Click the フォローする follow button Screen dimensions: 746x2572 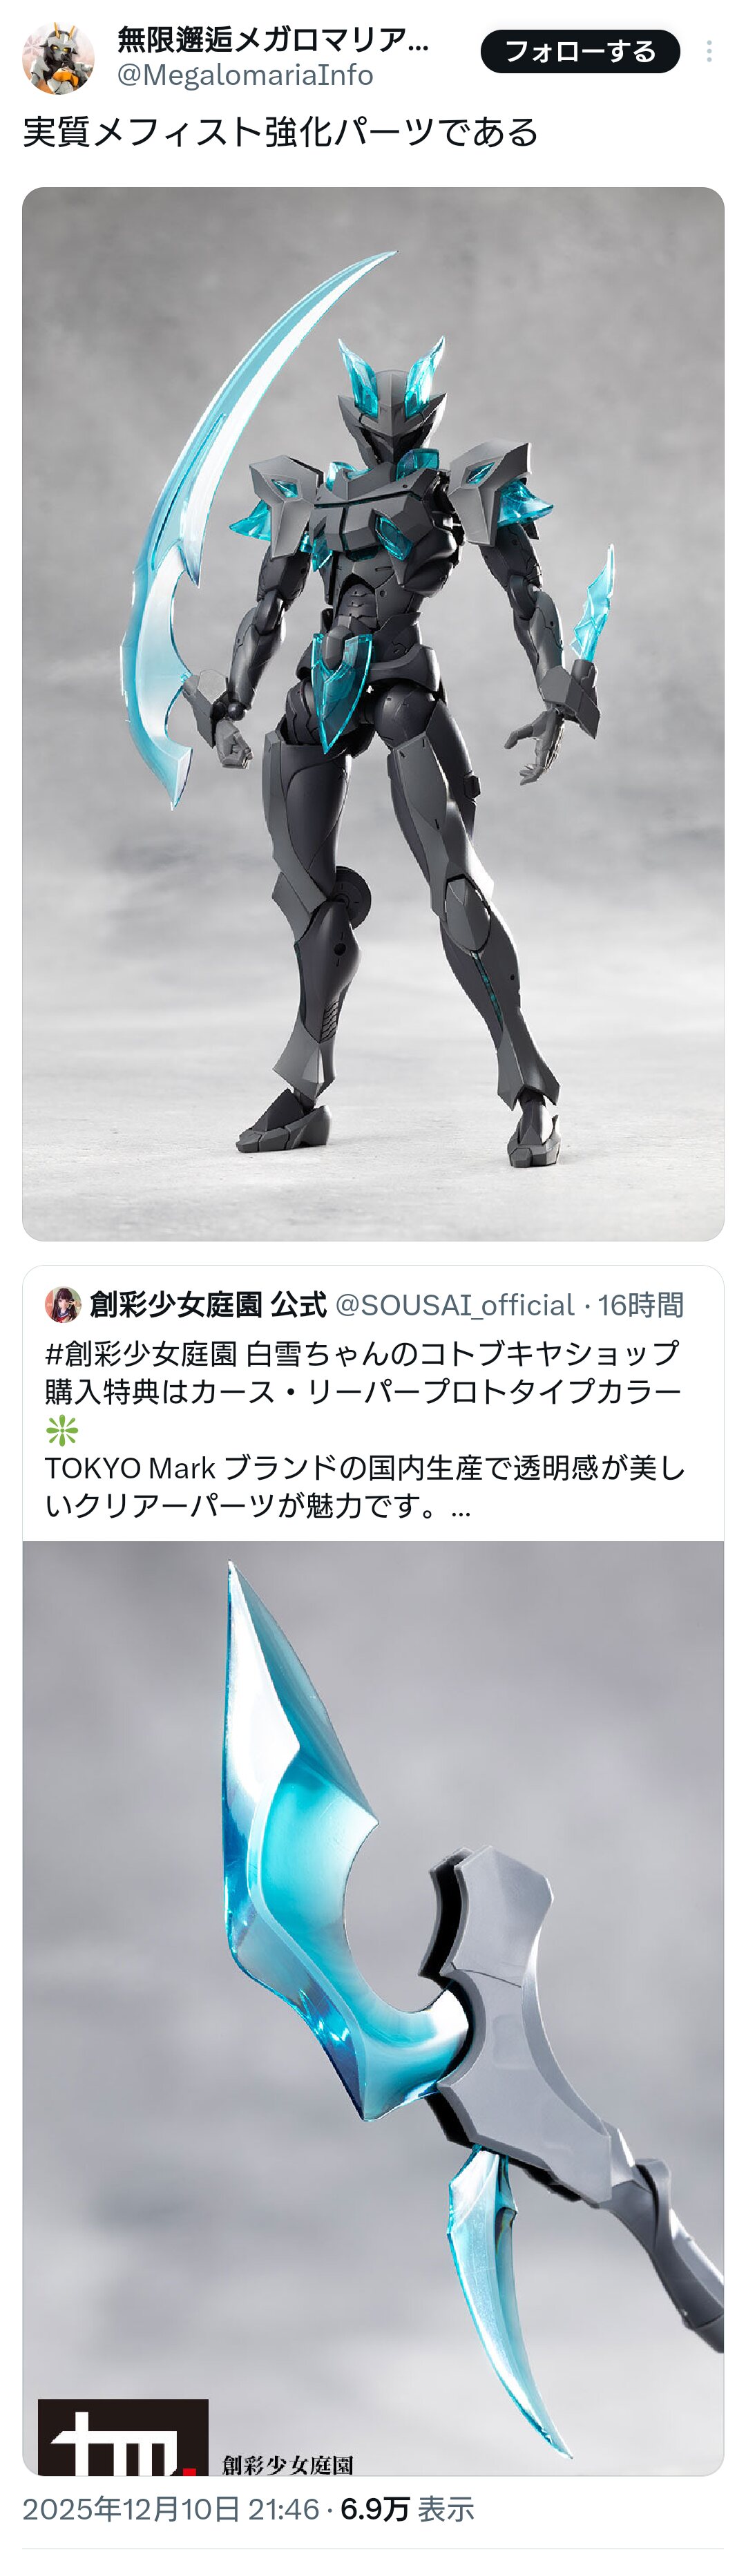tap(580, 52)
